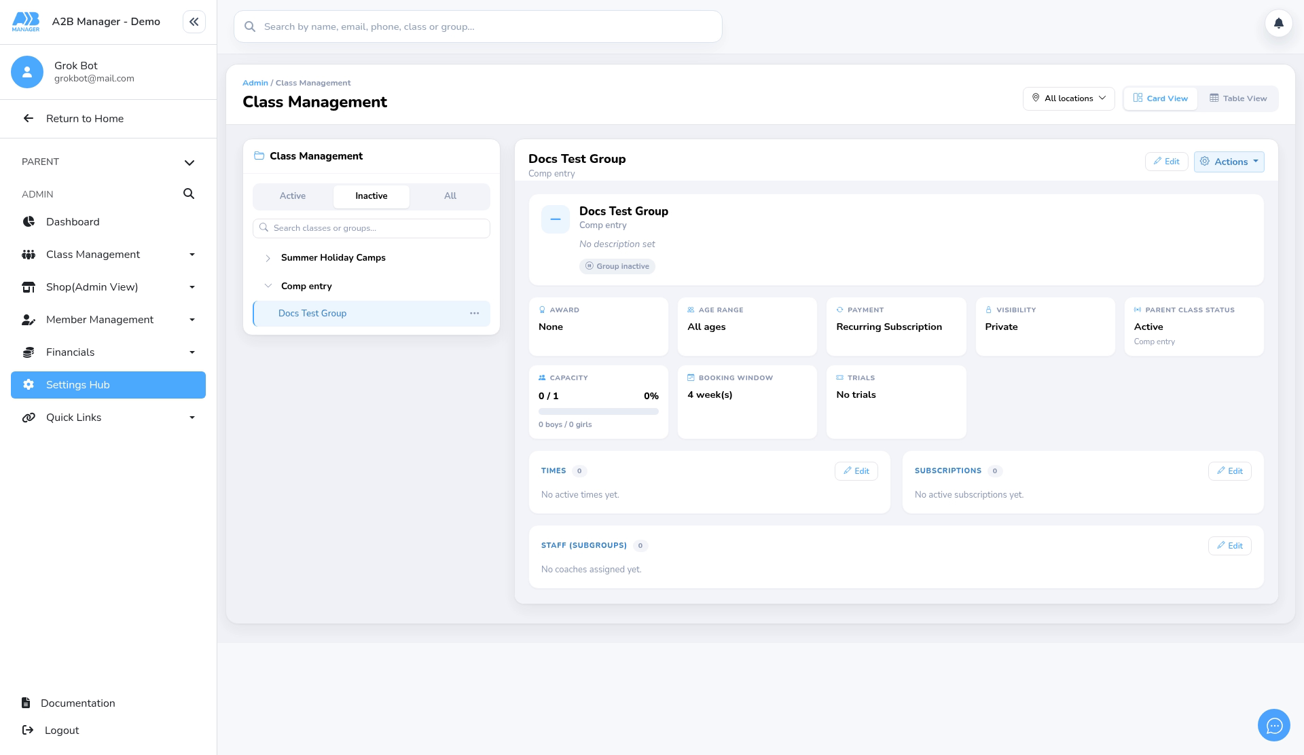Switch to Table View
This screenshot has height=755, width=1304.
coord(1238,98)
